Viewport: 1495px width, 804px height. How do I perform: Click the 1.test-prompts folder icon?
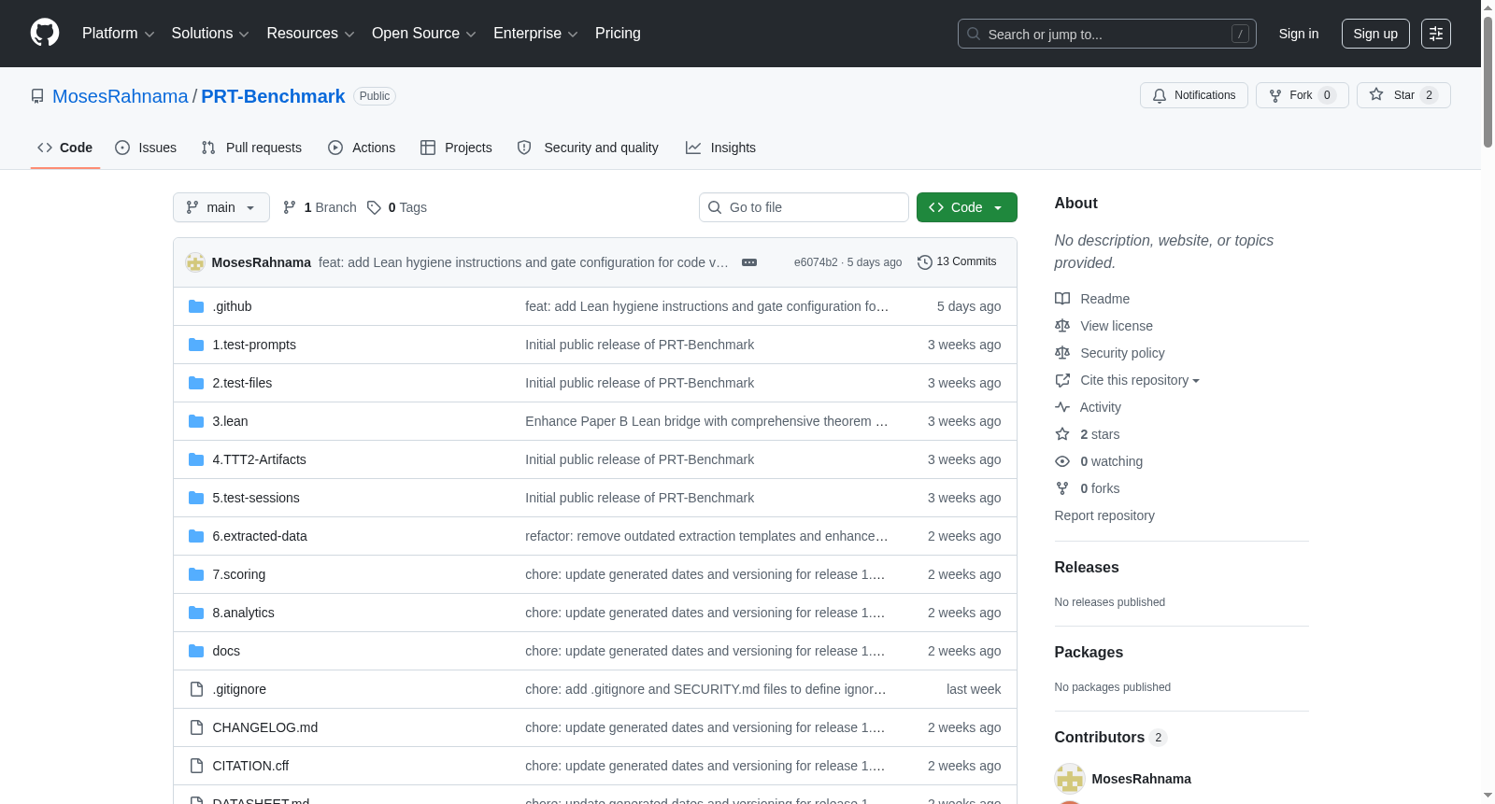(x=196, y=345)
